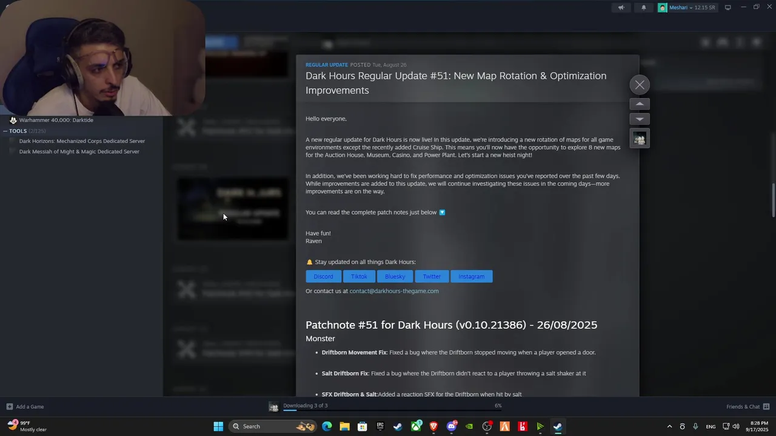Screen dimensions: 776x436
Task: Go to previous news post with up arrow
Action: (x=640, y=104)
